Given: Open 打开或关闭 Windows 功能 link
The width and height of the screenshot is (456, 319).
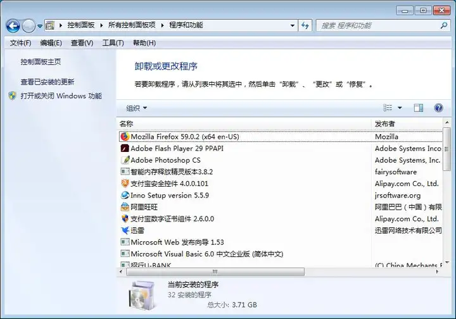Looking at the screenshot, I should (x=61, y=96).
